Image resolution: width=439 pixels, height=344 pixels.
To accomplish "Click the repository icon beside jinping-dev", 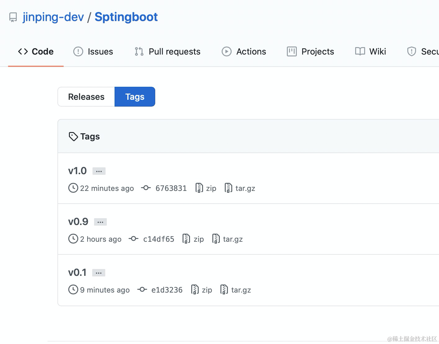I will [13, 17].
